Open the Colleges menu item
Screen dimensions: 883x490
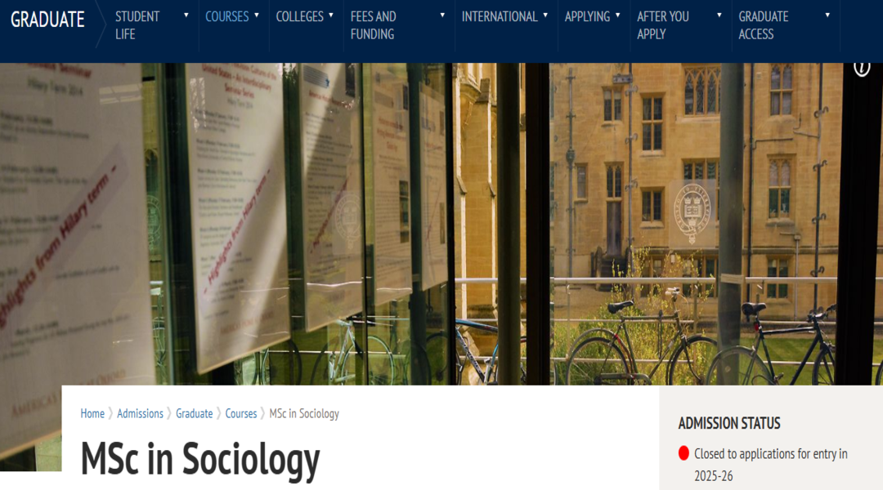[x=299, y=17]
